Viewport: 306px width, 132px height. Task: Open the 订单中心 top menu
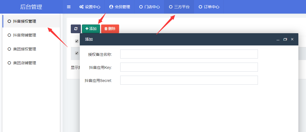click(x=209, y=7)
